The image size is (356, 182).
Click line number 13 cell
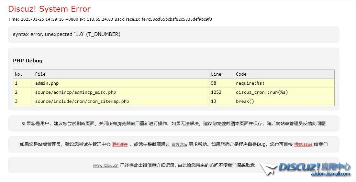pyautogui.click(x=222, y=101)
